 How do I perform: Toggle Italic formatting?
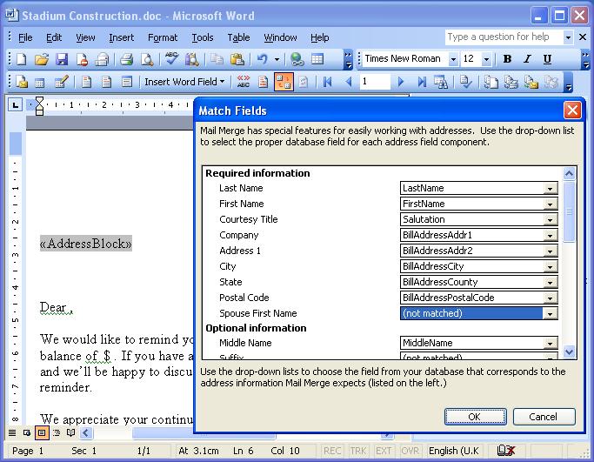click(527, 59)
